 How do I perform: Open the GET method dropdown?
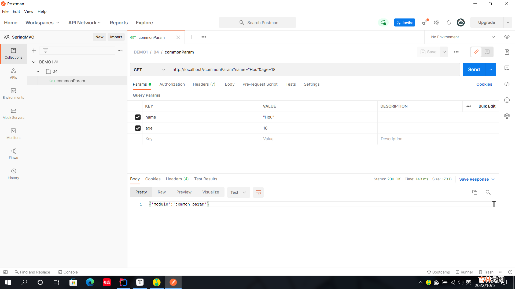click(x=149, y=70)
